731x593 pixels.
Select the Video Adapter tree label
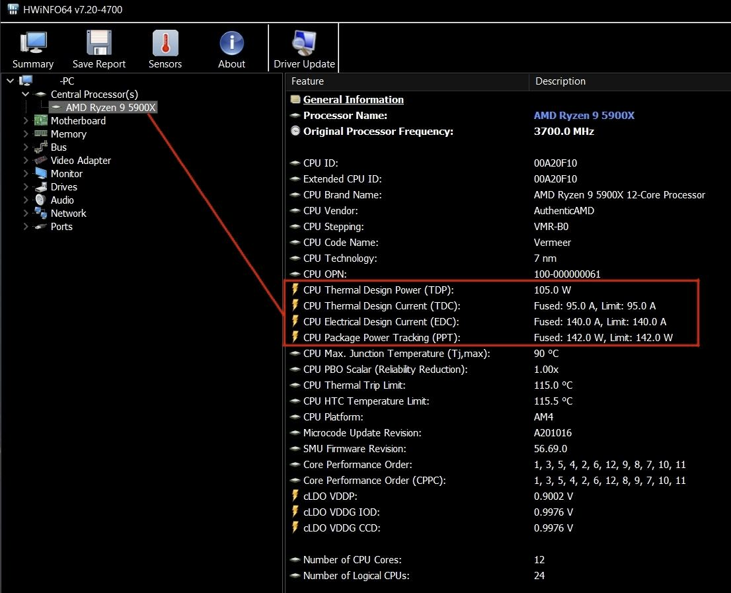click(x=81, y=161)
